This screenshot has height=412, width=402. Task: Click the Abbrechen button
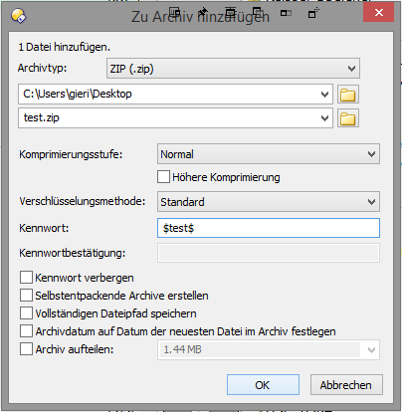click(x=346, y=385)
